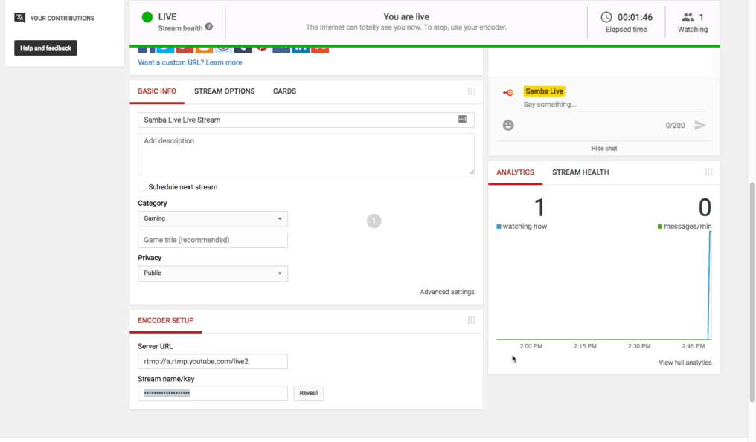Switch to the Stream Health tab
Viewport: 756px width, 442px height.
[x=580, y=172]
